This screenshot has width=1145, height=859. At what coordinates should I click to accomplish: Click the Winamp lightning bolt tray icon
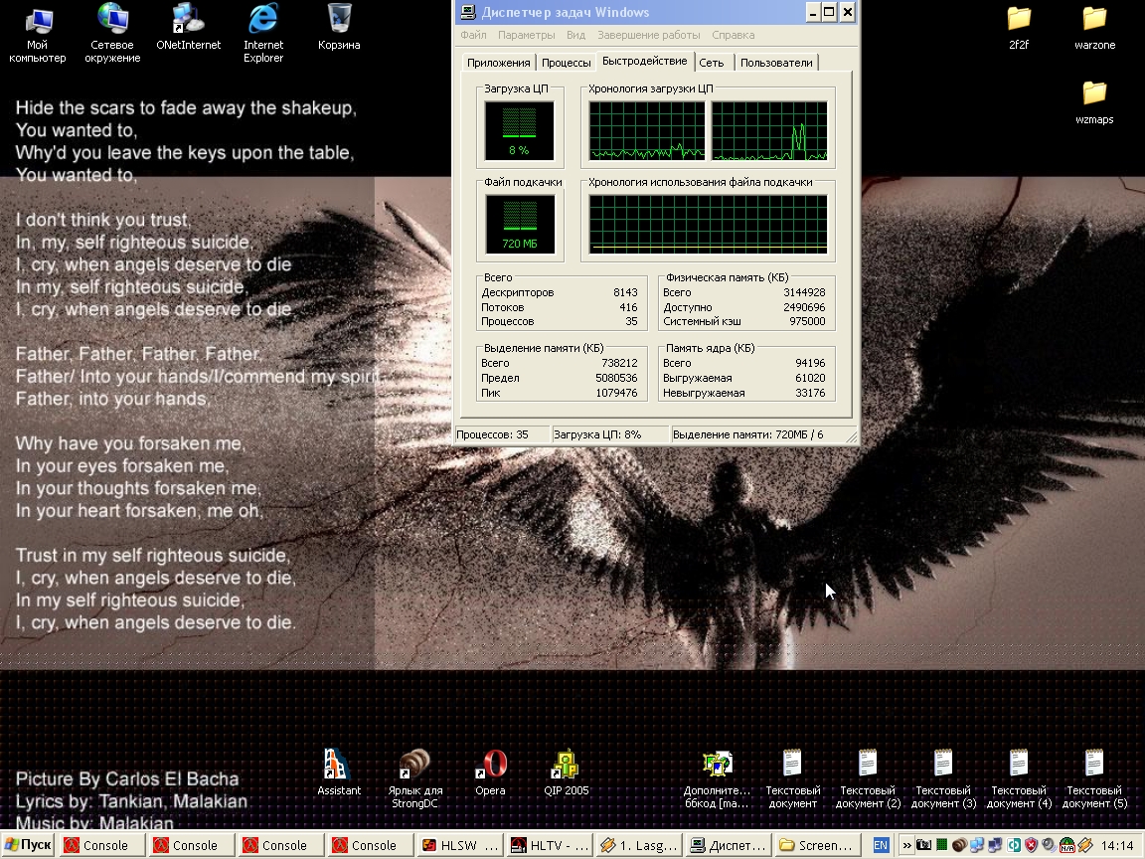point(1084,845)
